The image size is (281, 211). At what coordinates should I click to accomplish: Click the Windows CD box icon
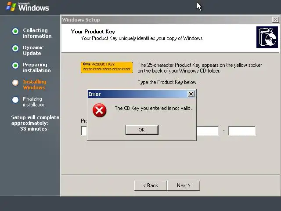[x=267, y=37]
